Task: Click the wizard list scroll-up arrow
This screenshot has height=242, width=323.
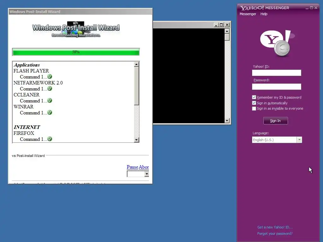Action: click(x=136, y=64)
